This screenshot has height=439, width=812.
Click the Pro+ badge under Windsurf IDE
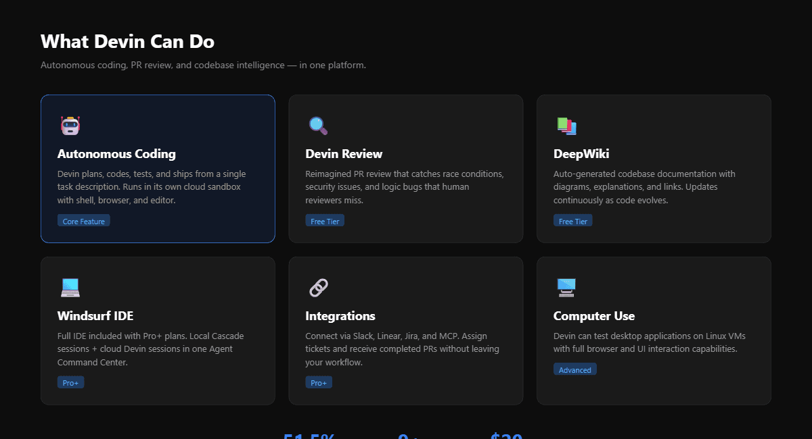[x=70, y=382]
